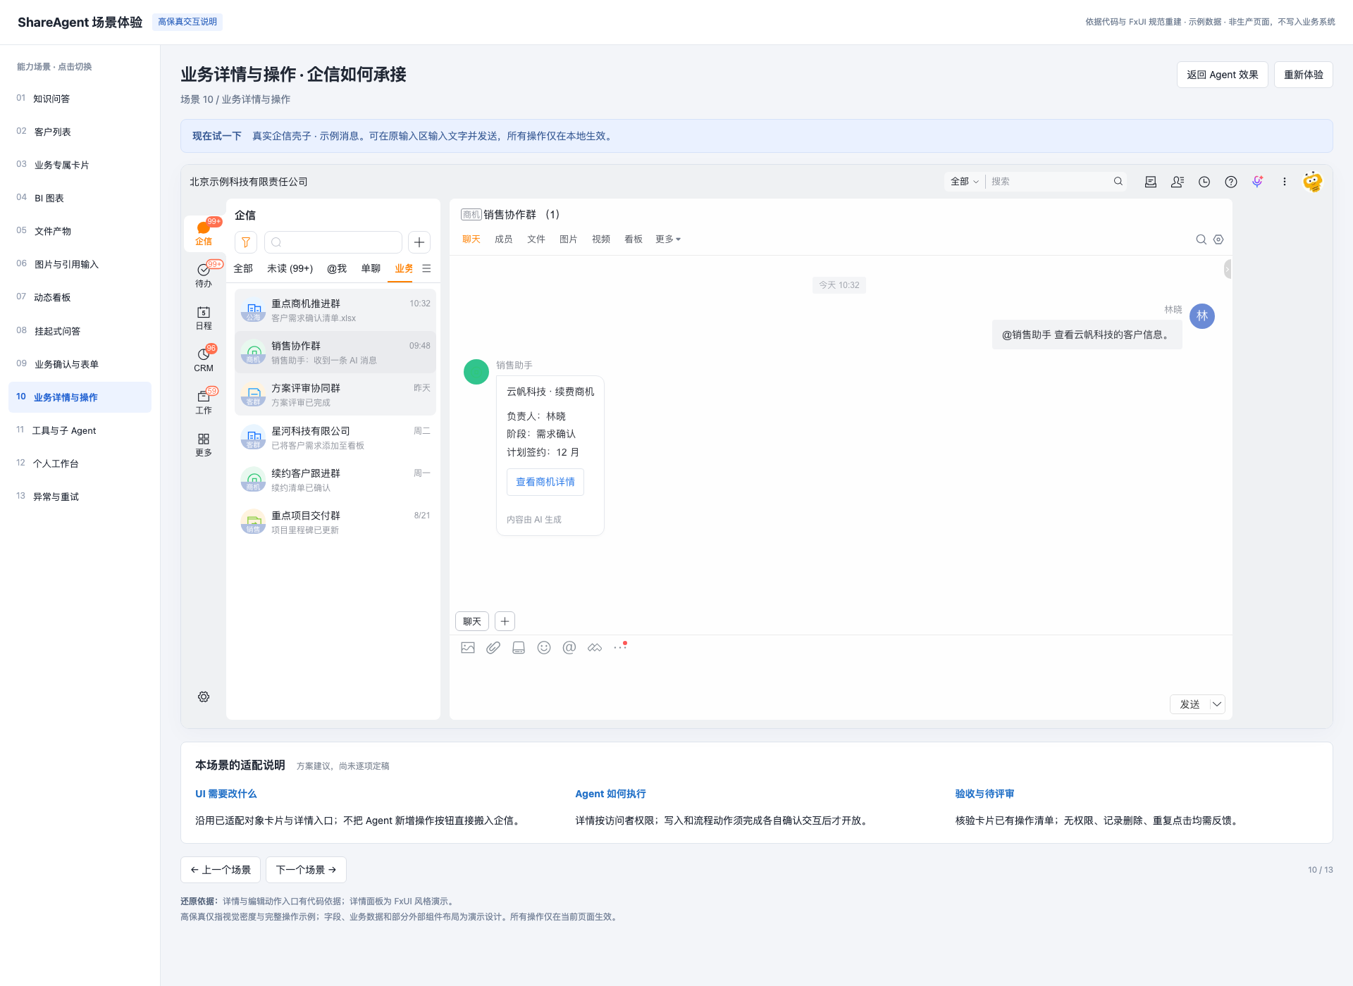Image resolution: width=1353 pixels, height=986 pixels.
Task: Click the 查看商机详情 button in card
Action: click(545, 482)
